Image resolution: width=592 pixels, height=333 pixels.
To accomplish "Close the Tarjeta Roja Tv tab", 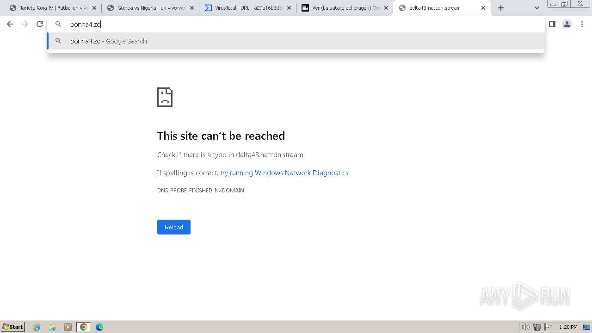I will click(x=94, y=8).
